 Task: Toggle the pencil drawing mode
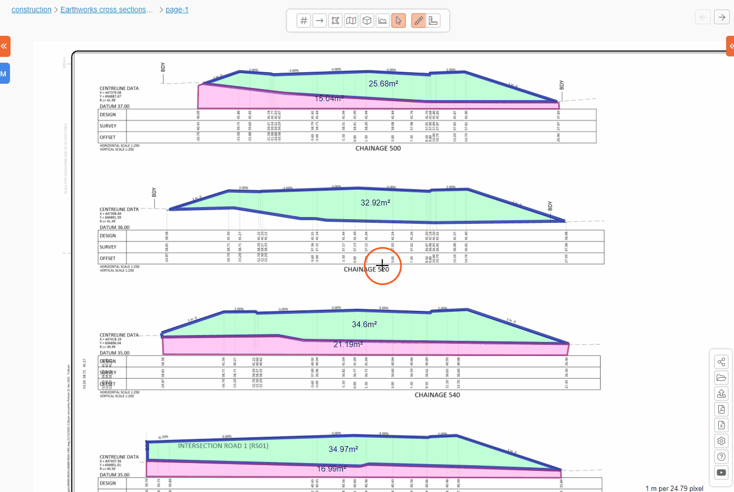click(419, 21)
